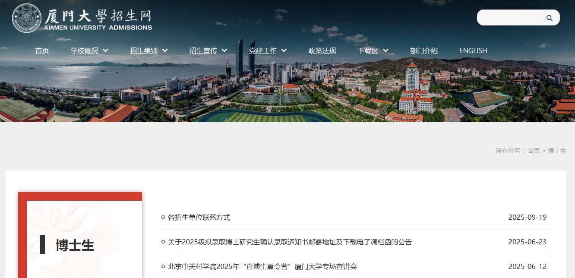Switch to the ENGLISH site version
The height and width of the screenshot is (278, 575).
point(473,51)
